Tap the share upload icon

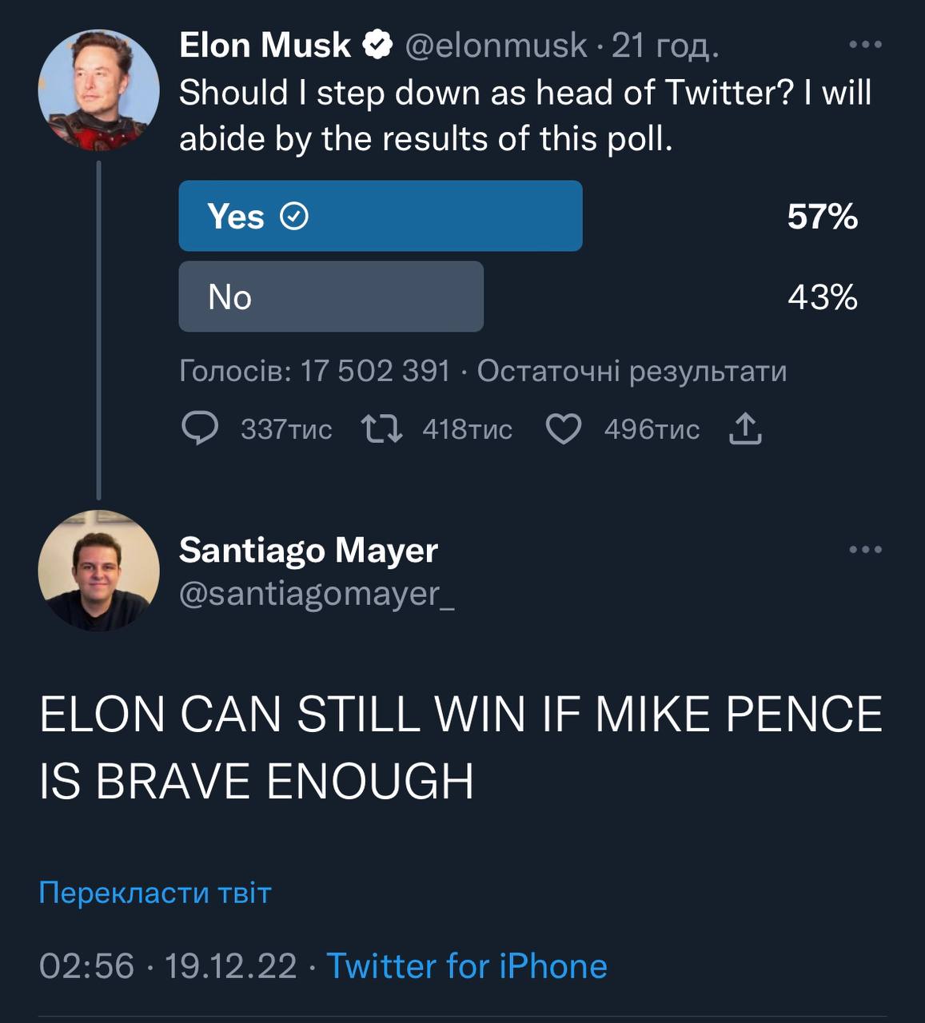745,429
